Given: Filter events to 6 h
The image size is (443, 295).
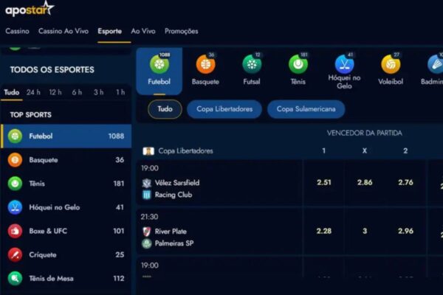Looking at the screenshot, I should pyautogui.click(x=77, y=92).
